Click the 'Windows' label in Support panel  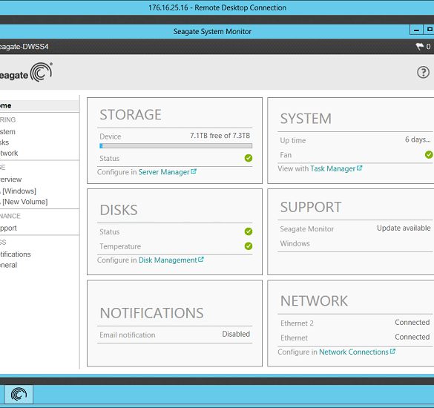click(x=295, y=243)
